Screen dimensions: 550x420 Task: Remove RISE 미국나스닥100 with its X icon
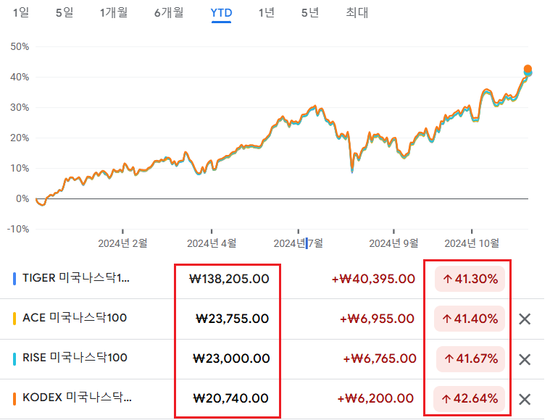(x=525, y=359)
